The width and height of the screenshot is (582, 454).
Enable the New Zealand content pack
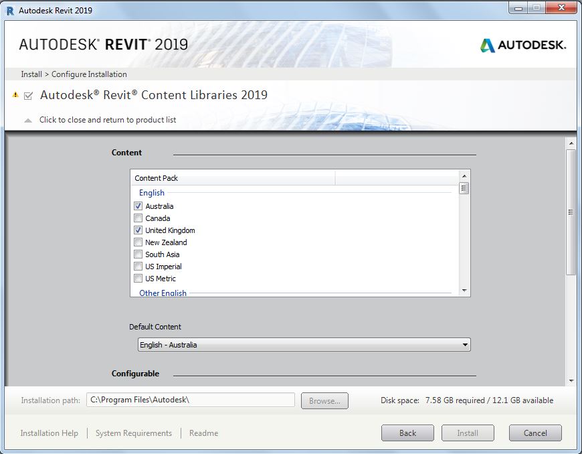click(x=138, y=242)
